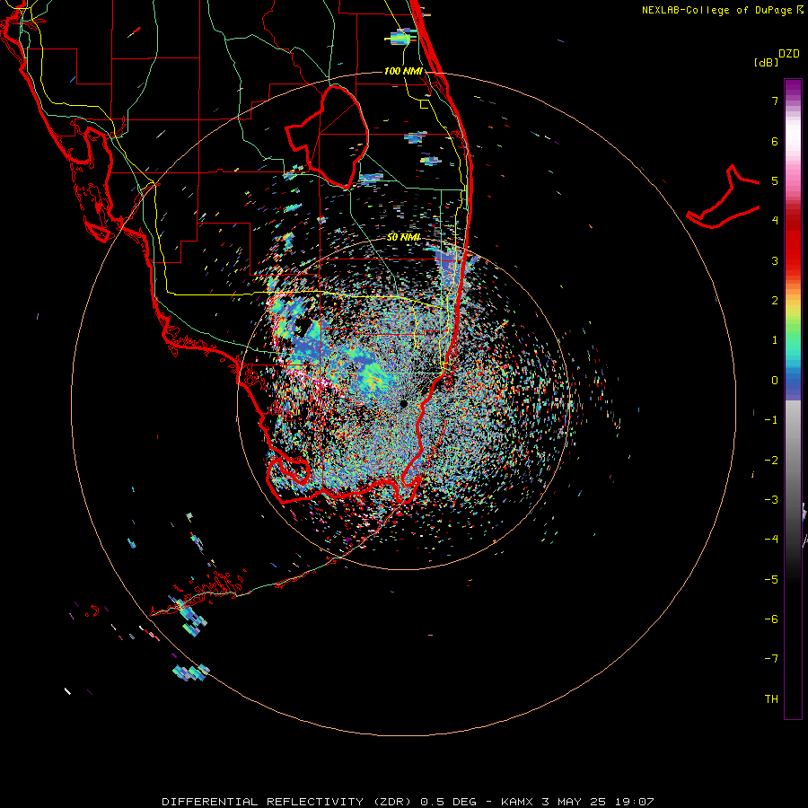Click the "[dB]" unit label

(x=766, y=62)
